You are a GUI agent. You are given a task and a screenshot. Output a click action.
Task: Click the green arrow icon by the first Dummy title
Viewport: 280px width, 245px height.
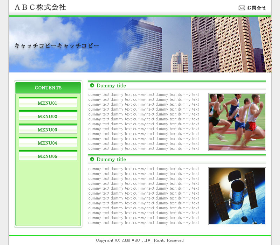coord(92,85)
